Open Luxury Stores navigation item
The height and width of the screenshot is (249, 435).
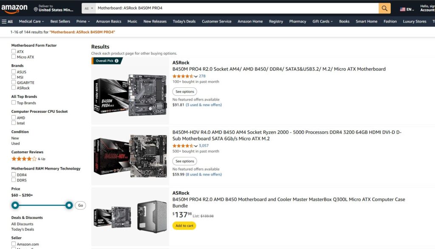(415, 22)
